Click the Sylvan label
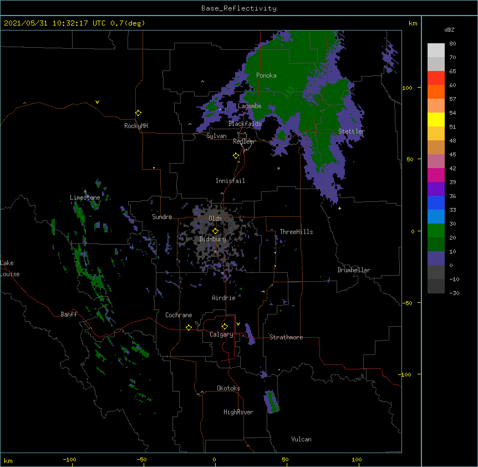This screenshot has width=478, height=467. pos(216,136)
